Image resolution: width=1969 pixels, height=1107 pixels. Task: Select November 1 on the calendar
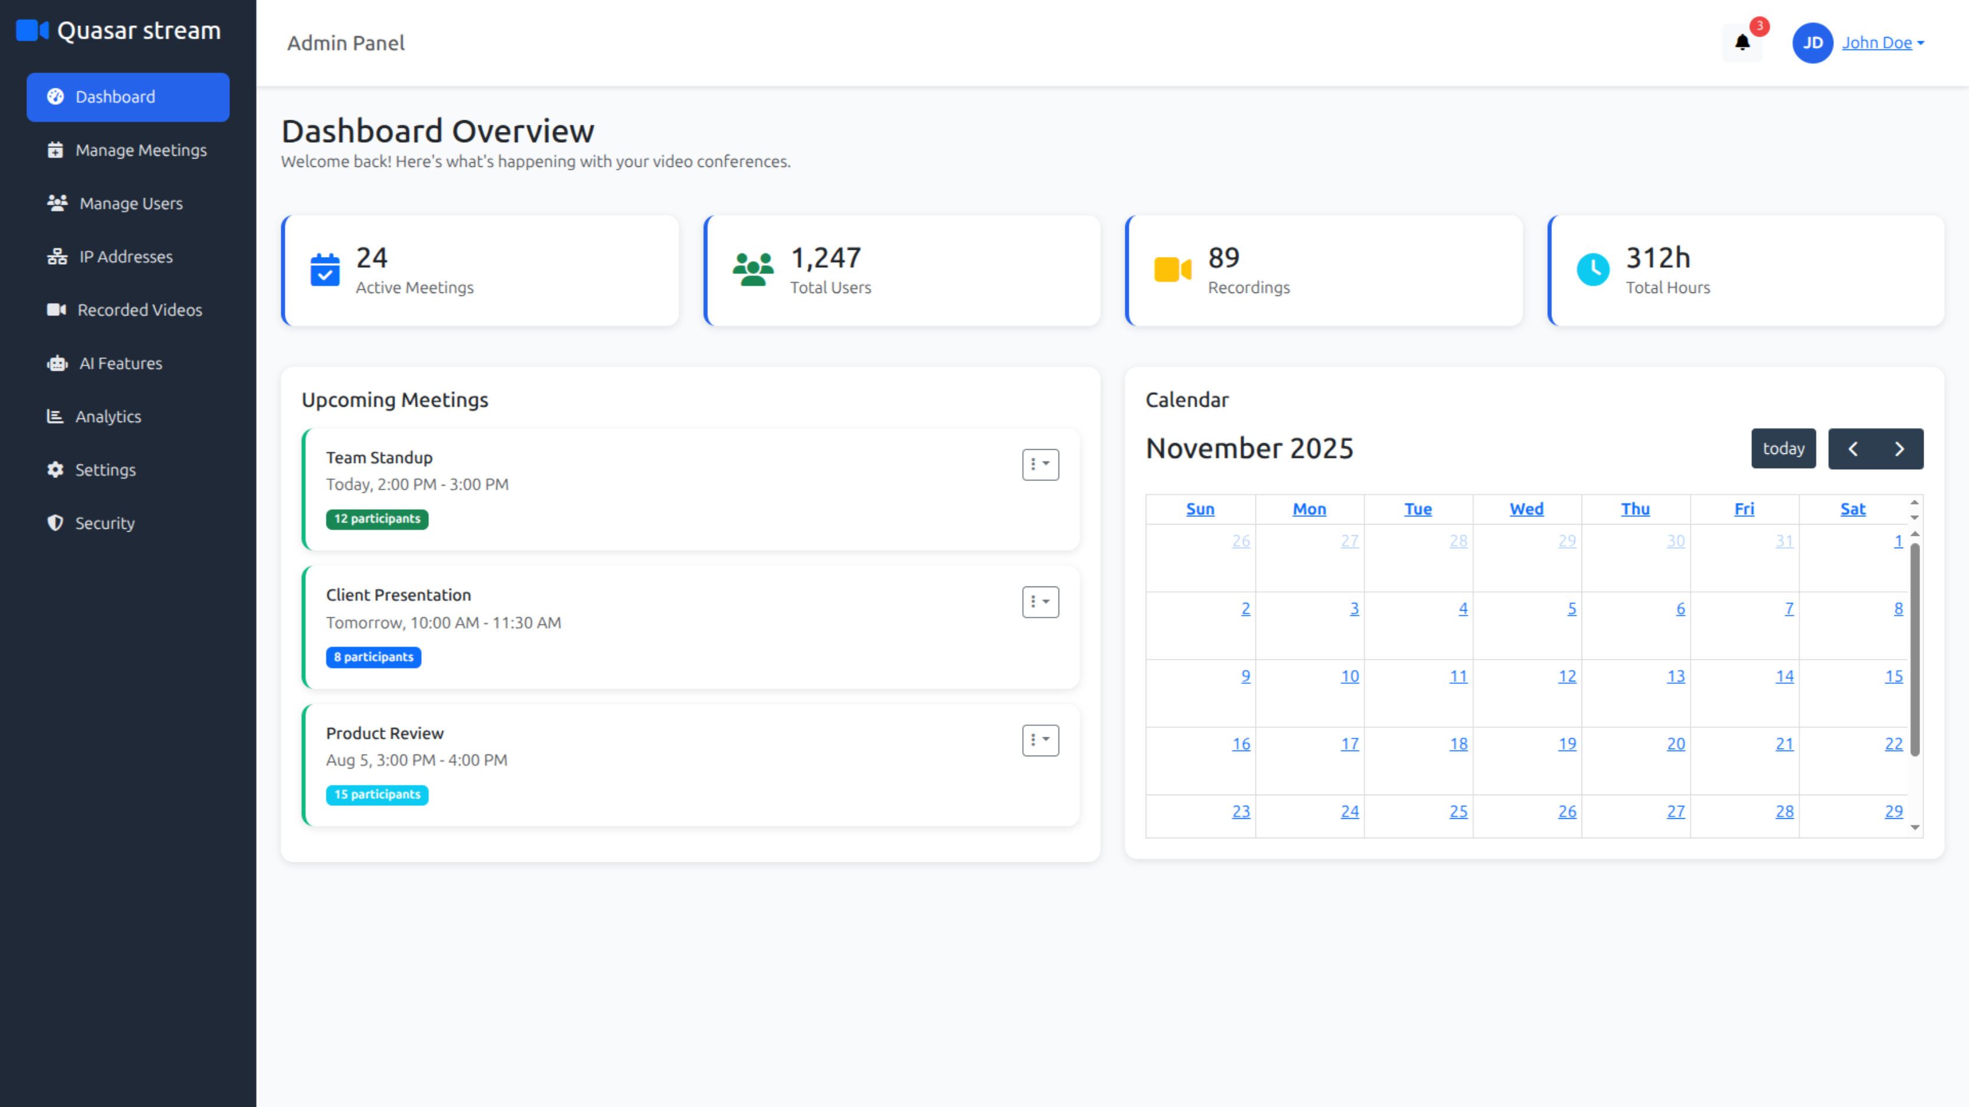(x=1898, y=542)
